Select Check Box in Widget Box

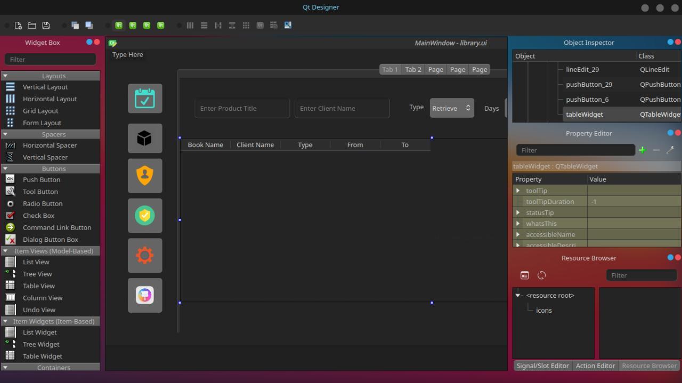click(38, 216)
